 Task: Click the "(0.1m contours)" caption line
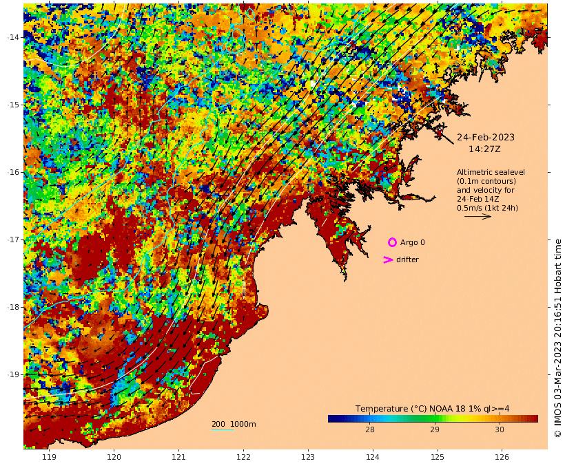pos(486,181)
